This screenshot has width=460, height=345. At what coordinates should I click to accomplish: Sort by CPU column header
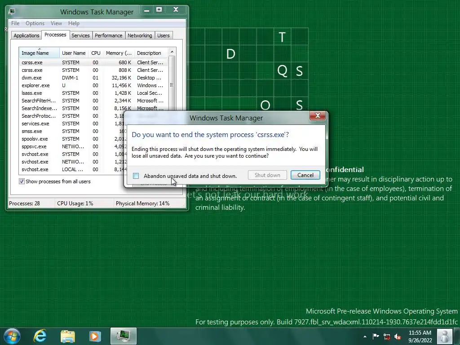(96, 53)
